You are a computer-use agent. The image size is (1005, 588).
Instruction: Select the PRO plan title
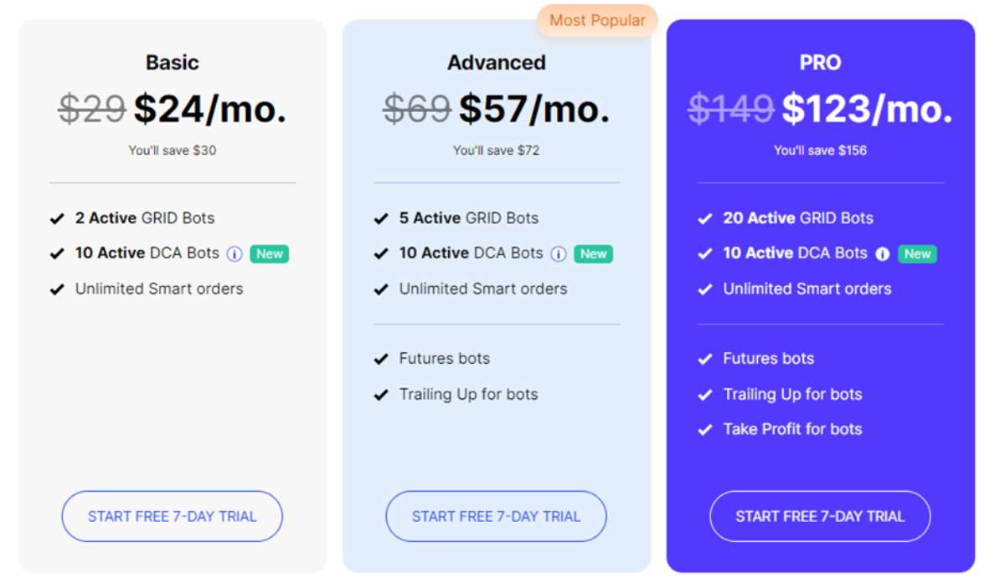point(820,63)
